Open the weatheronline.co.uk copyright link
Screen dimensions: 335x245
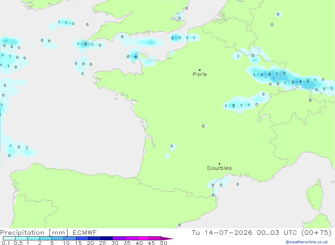tap(307, 242)
